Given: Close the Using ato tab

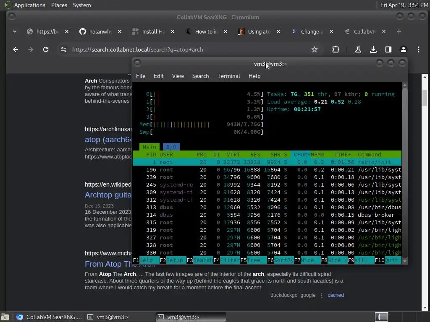Looking at the screenshot, I should coord(278,31).
